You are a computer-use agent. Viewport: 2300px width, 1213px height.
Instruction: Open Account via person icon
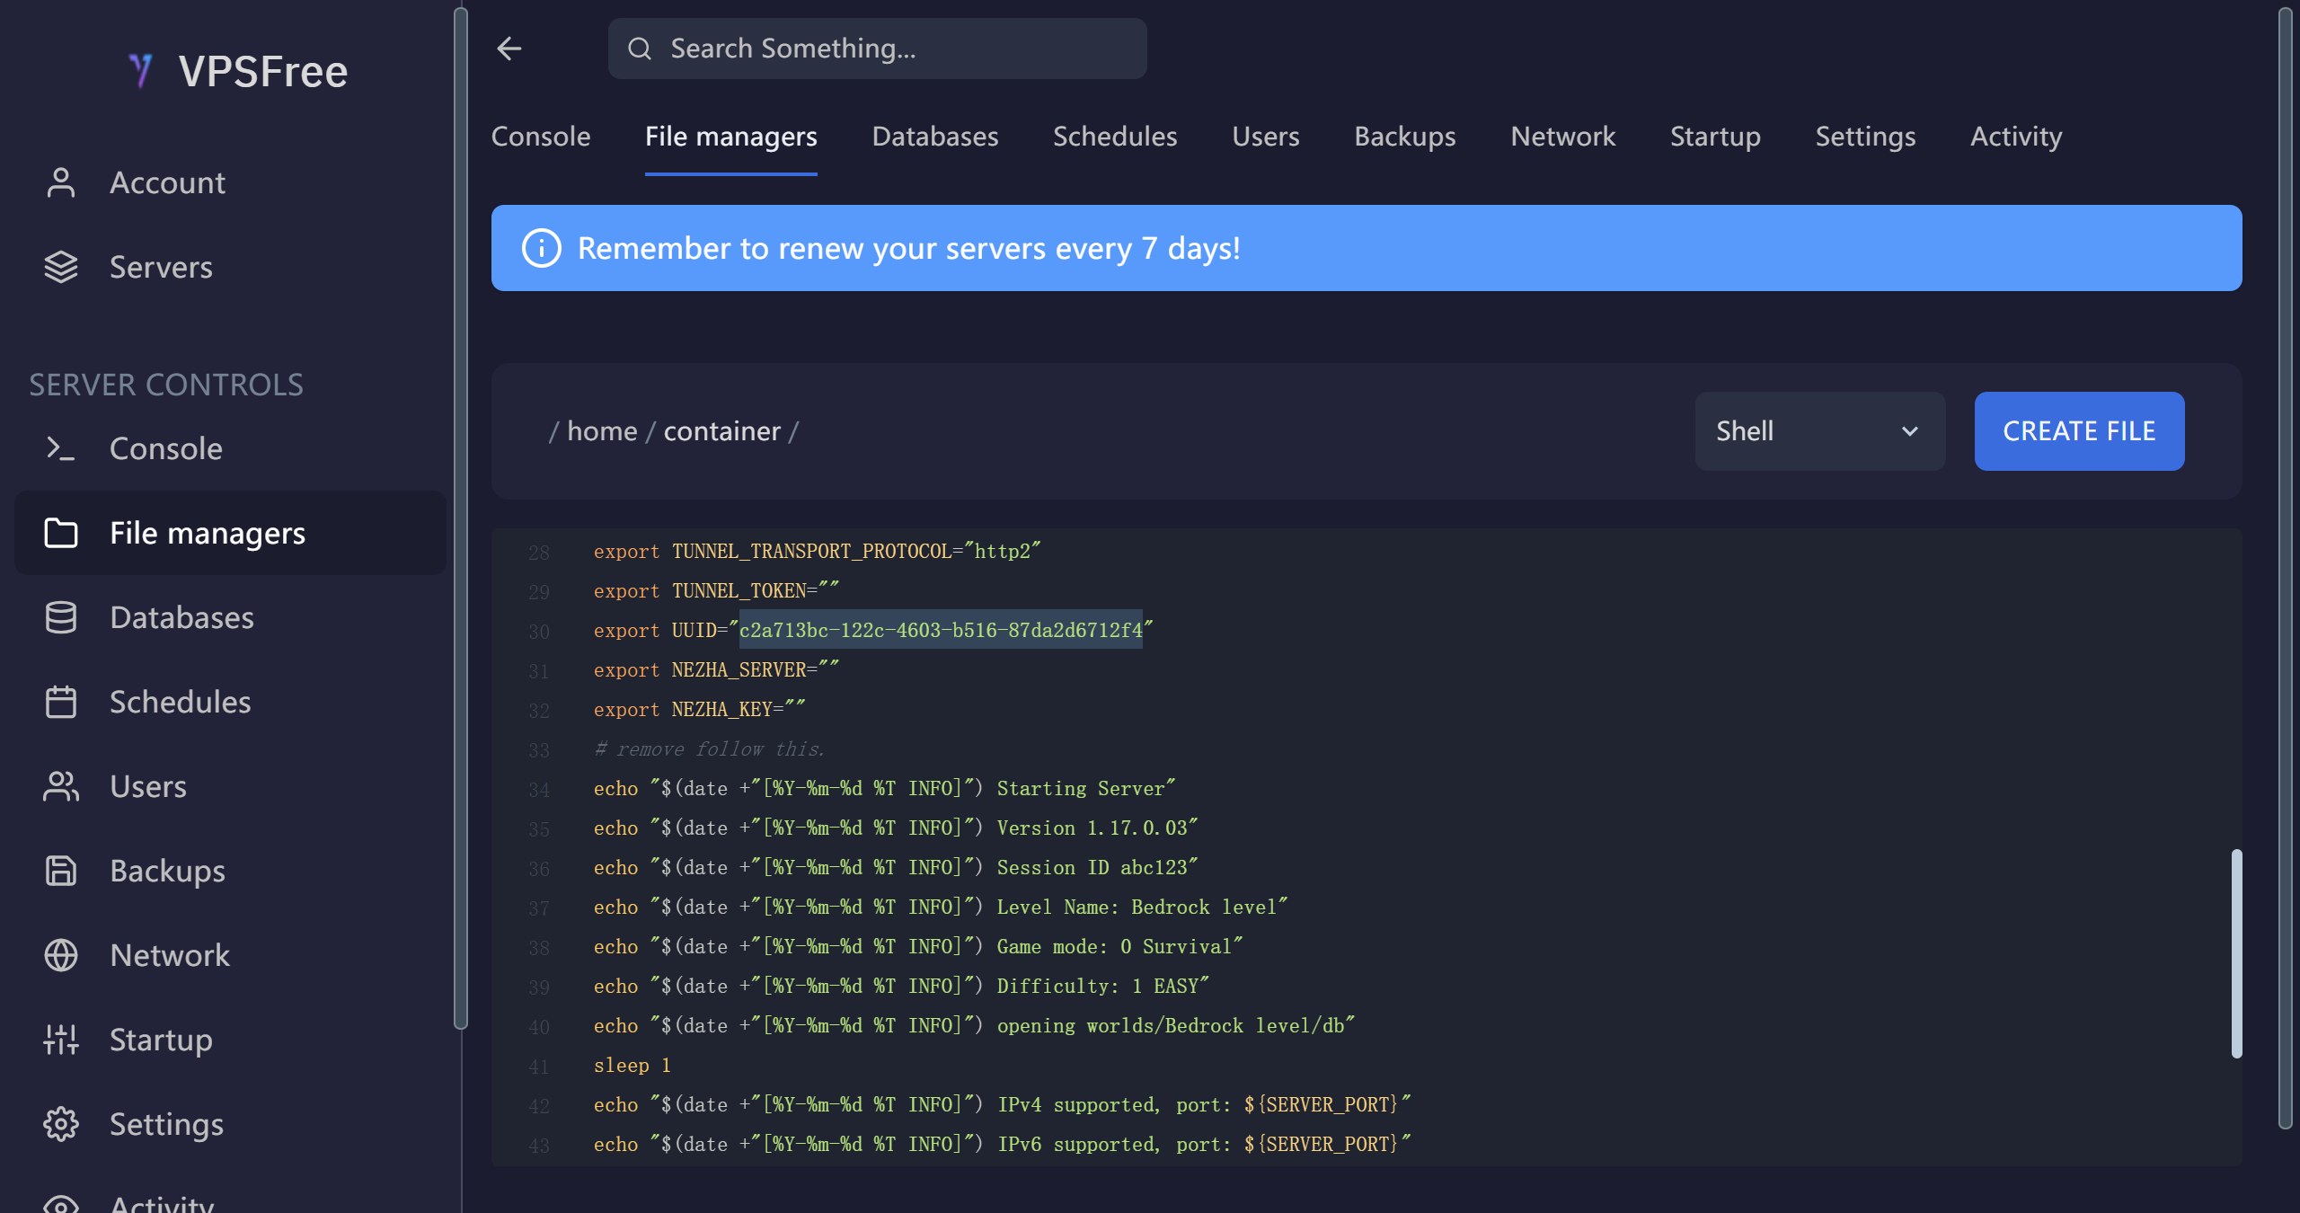(60, 182)
